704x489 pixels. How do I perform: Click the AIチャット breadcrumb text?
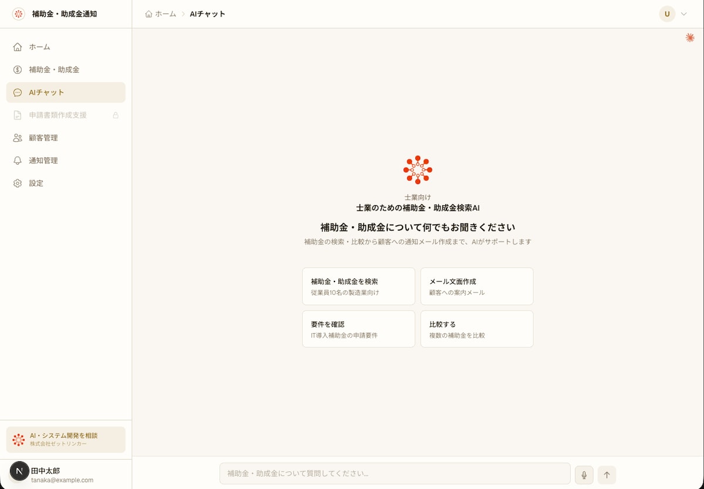click(208, 14)
